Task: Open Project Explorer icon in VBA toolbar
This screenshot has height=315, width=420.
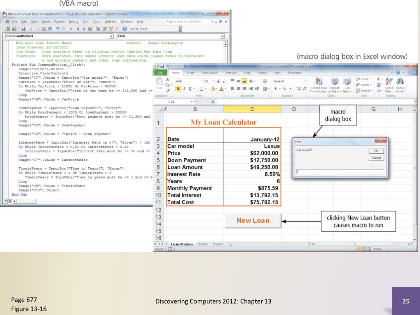Action: 98,29
